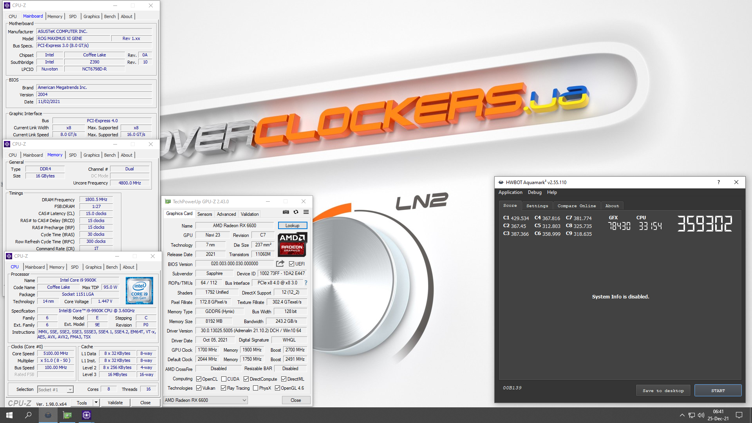Toggle the CUDA checkbox
752x423 pixels.
tap(224, 379)
